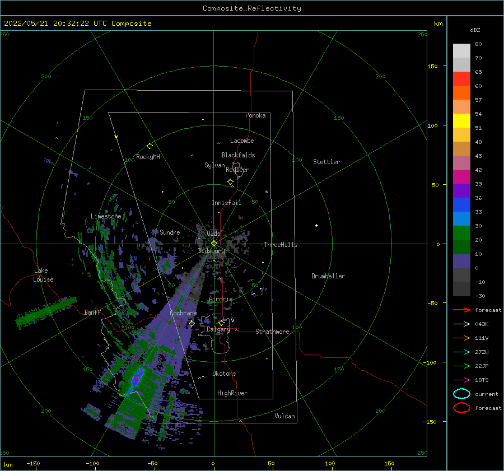Click the Innisfail city label
This screenshot has height=471, width=504.
pyautogui.click(x=226, y=203)
